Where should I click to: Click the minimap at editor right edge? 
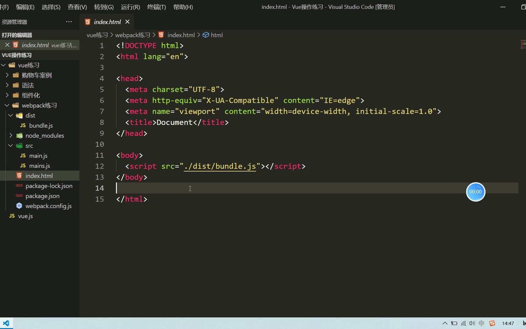523,44
